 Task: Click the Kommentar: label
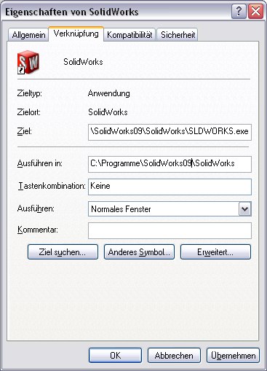(x=38, y=230)
